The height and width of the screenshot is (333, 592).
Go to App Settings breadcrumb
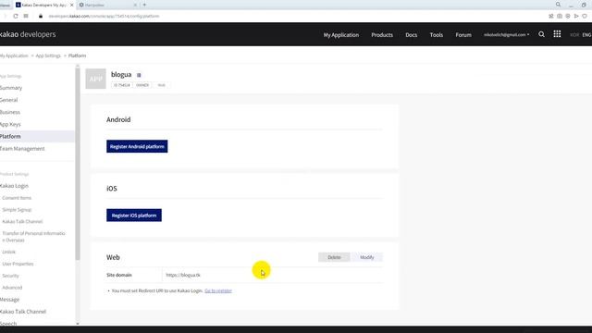pyautogui.click(x=48, y=55)
